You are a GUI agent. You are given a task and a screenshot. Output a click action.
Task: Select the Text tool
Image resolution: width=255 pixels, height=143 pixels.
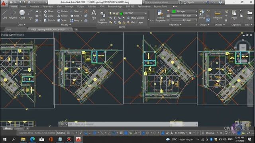coord(94,14)
